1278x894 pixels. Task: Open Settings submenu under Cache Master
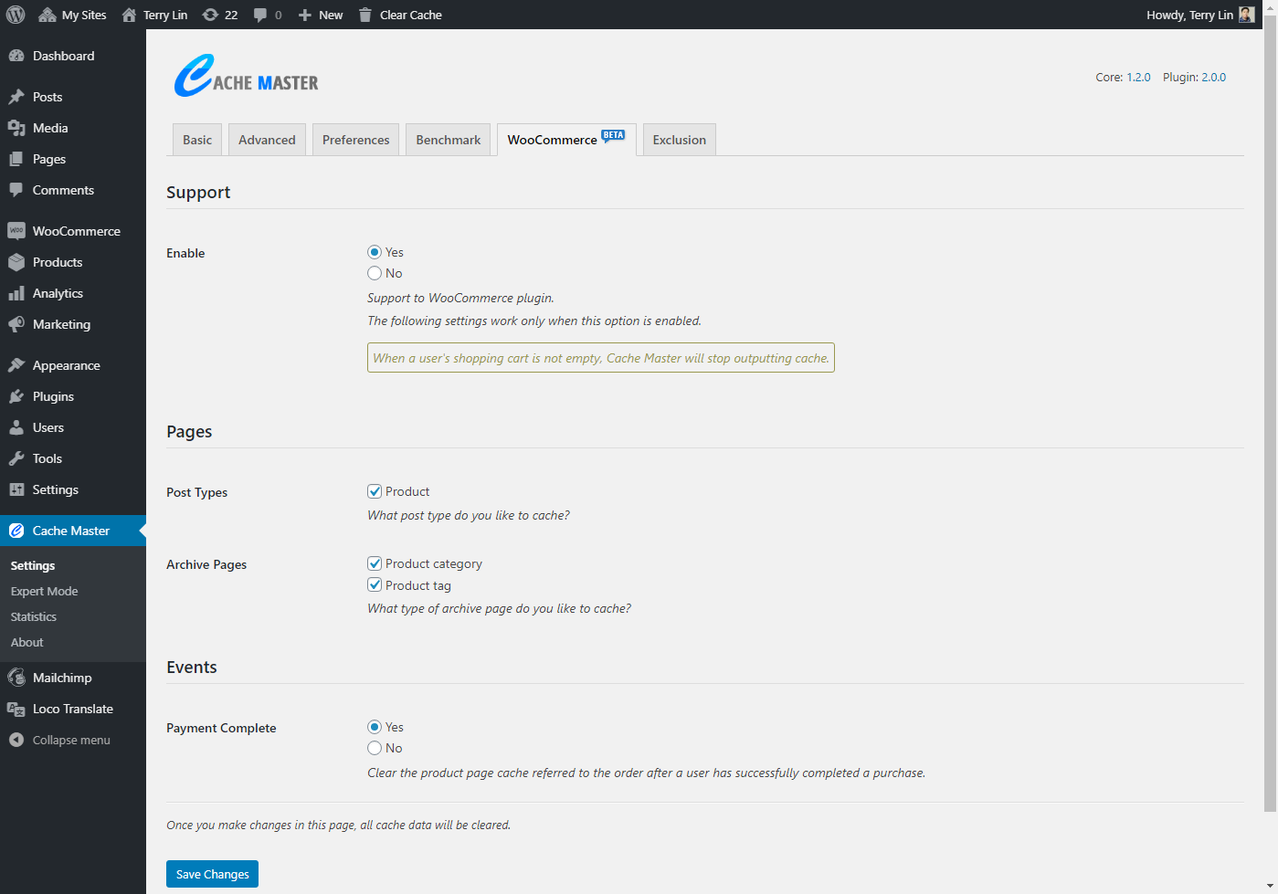[x=33, y=565]
